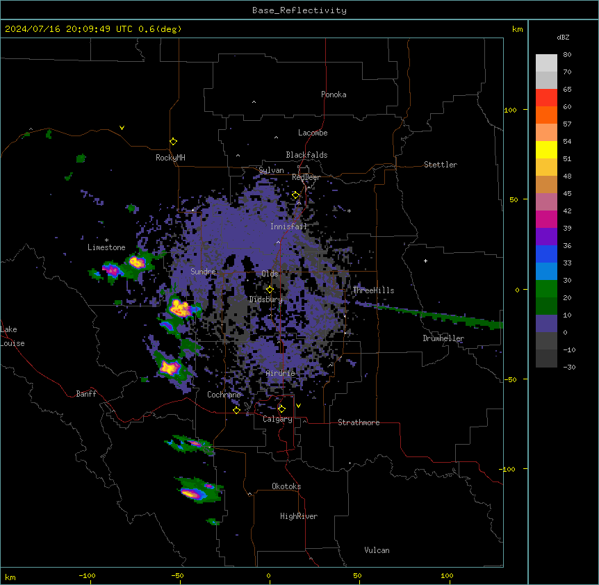This screenshot has height=585, width=599.
Task: Choose the blue 33-36 dBZ legend swatch
Action: point(546,254)
